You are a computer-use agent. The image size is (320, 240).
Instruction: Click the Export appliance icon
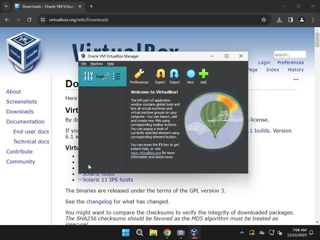175,76
